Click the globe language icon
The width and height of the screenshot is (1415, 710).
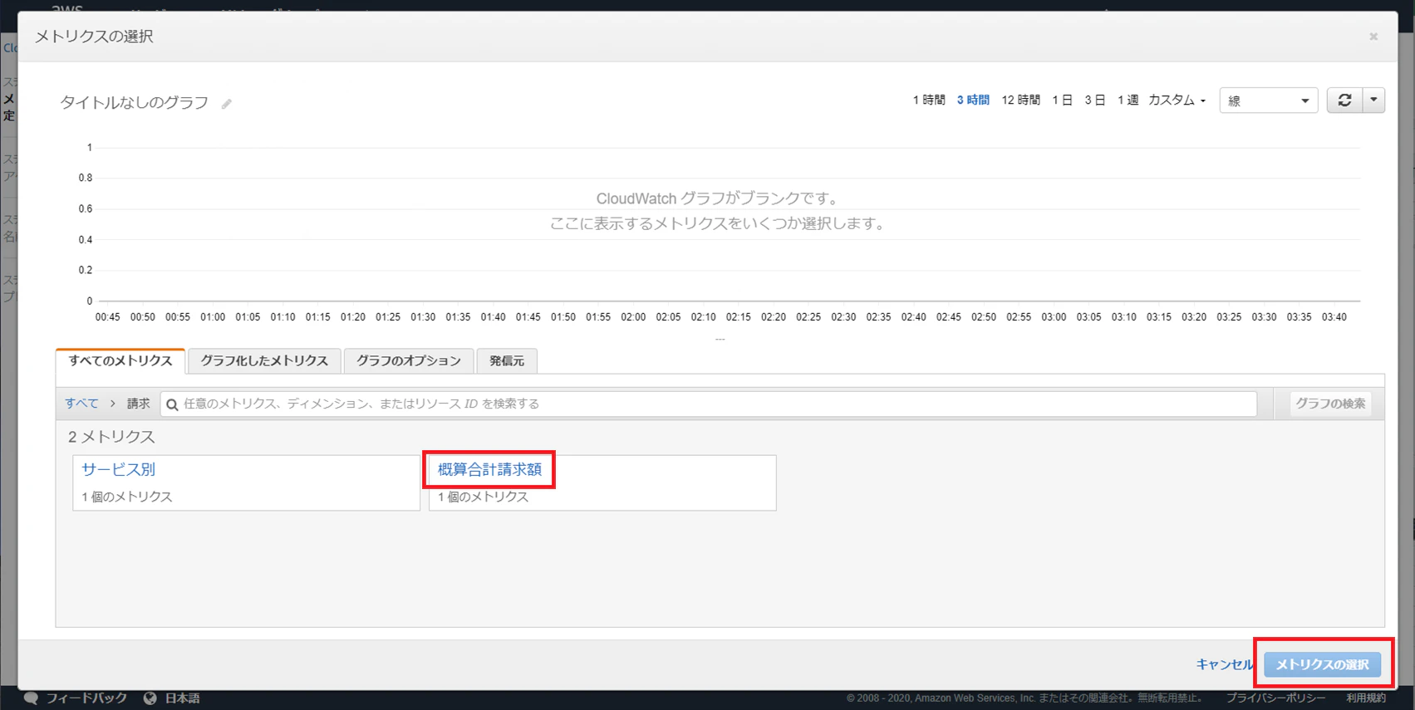[x=150, y=698]
